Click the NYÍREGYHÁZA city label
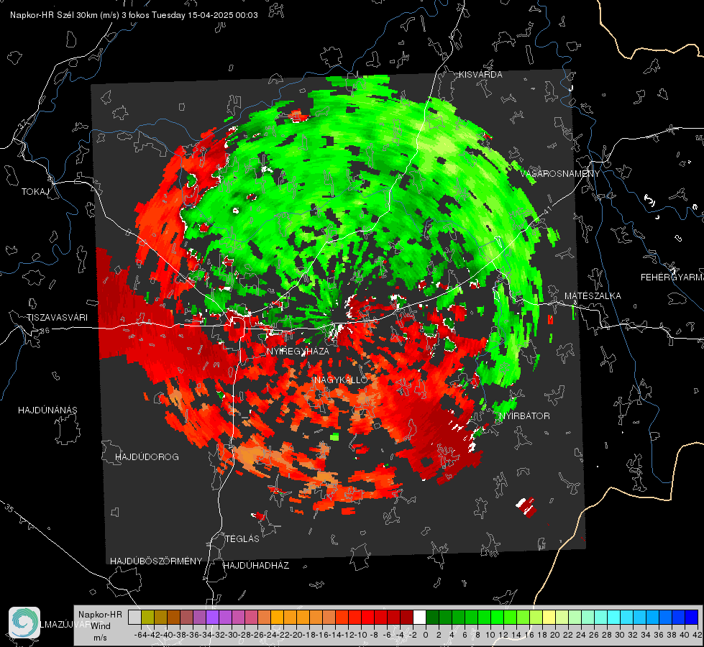The image size is (704, 647). click(298, 351)
